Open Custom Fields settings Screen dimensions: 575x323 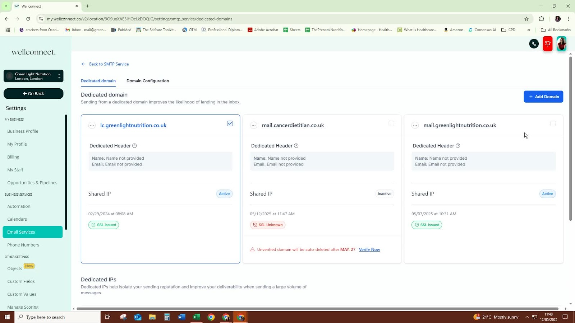pyautogui.click(x=21, y=281)
